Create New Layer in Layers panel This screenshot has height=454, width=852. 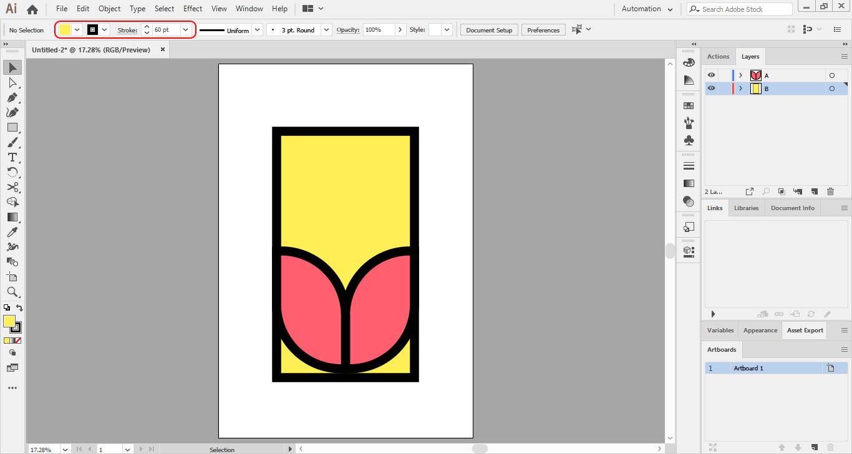point(814,191)
